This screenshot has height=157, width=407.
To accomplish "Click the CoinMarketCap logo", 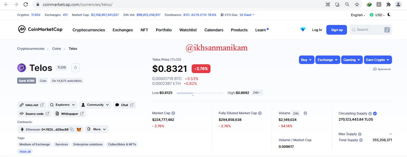I will [x=40, y=29].
